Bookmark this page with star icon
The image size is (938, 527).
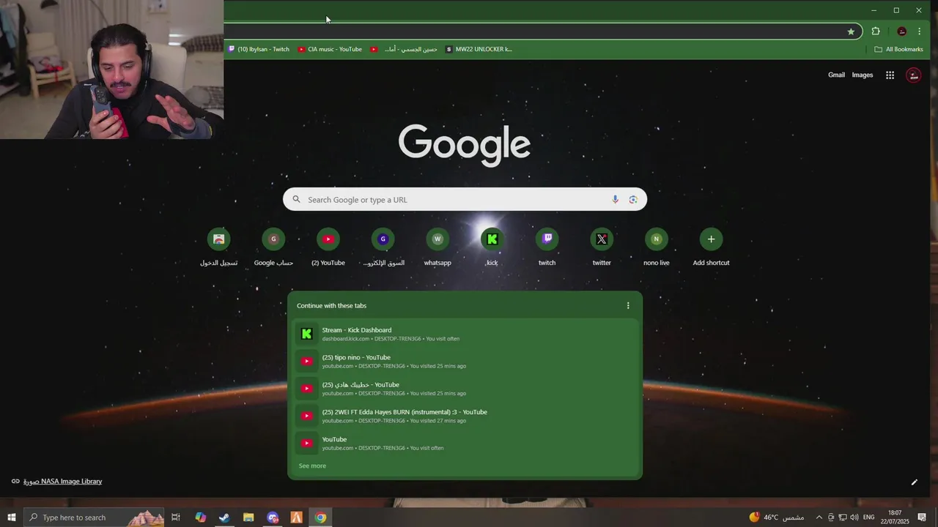[851, 31]
